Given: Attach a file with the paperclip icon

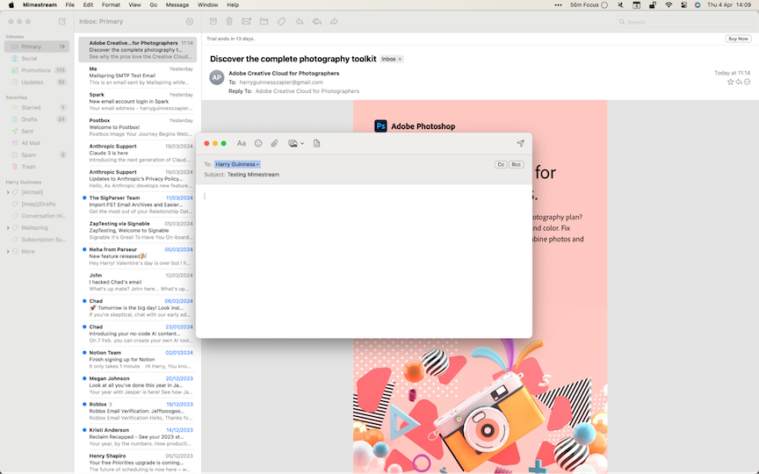Looking at the screenshot, I should (x=274, y=143).
